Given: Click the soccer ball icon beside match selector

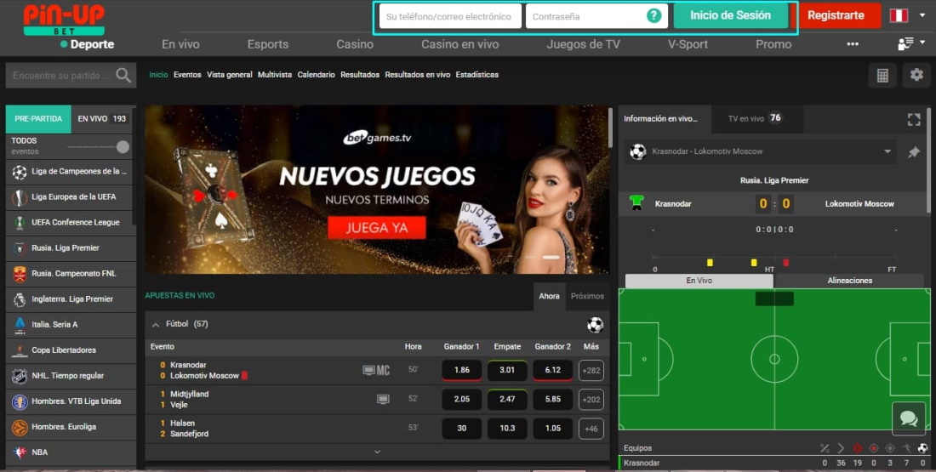Looking at the screenshot, I should [637, 151].
